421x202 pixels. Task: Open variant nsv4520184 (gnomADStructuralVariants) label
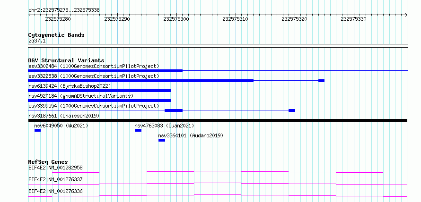coord(81,96)
